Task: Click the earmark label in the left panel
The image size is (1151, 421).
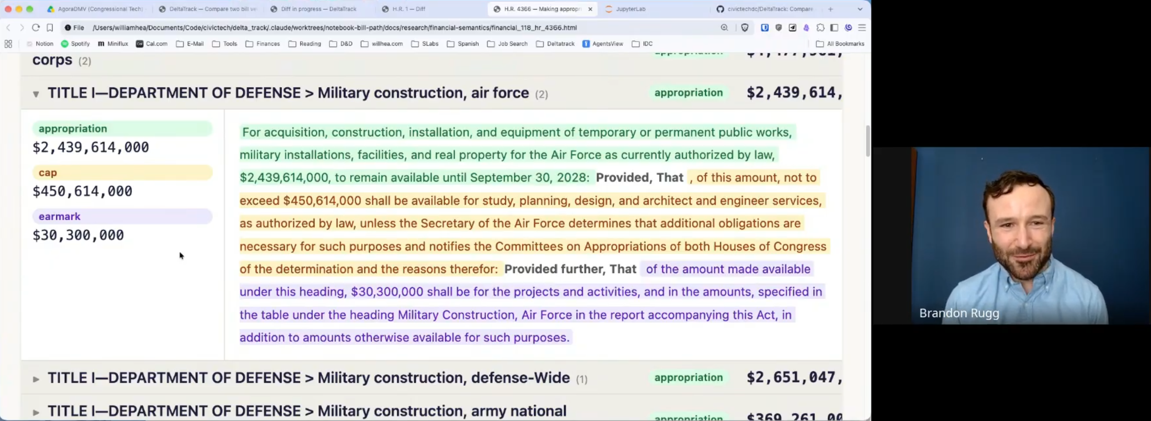Action: pyautogui.click(x=123, y=216)
